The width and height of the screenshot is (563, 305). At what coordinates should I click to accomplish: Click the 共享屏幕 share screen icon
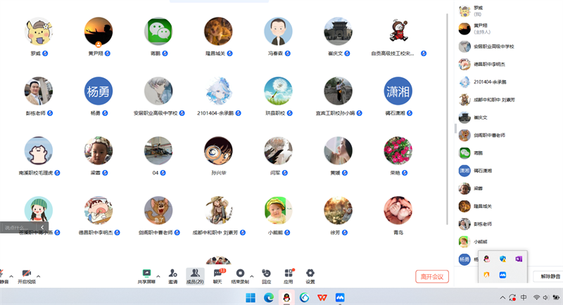(146, 273)
